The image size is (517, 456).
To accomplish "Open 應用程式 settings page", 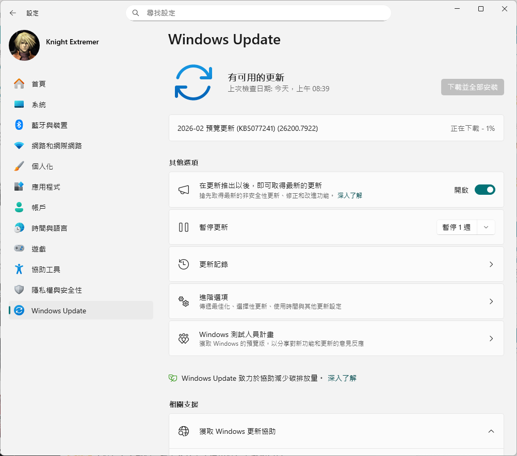I will [x=81, y=187].
